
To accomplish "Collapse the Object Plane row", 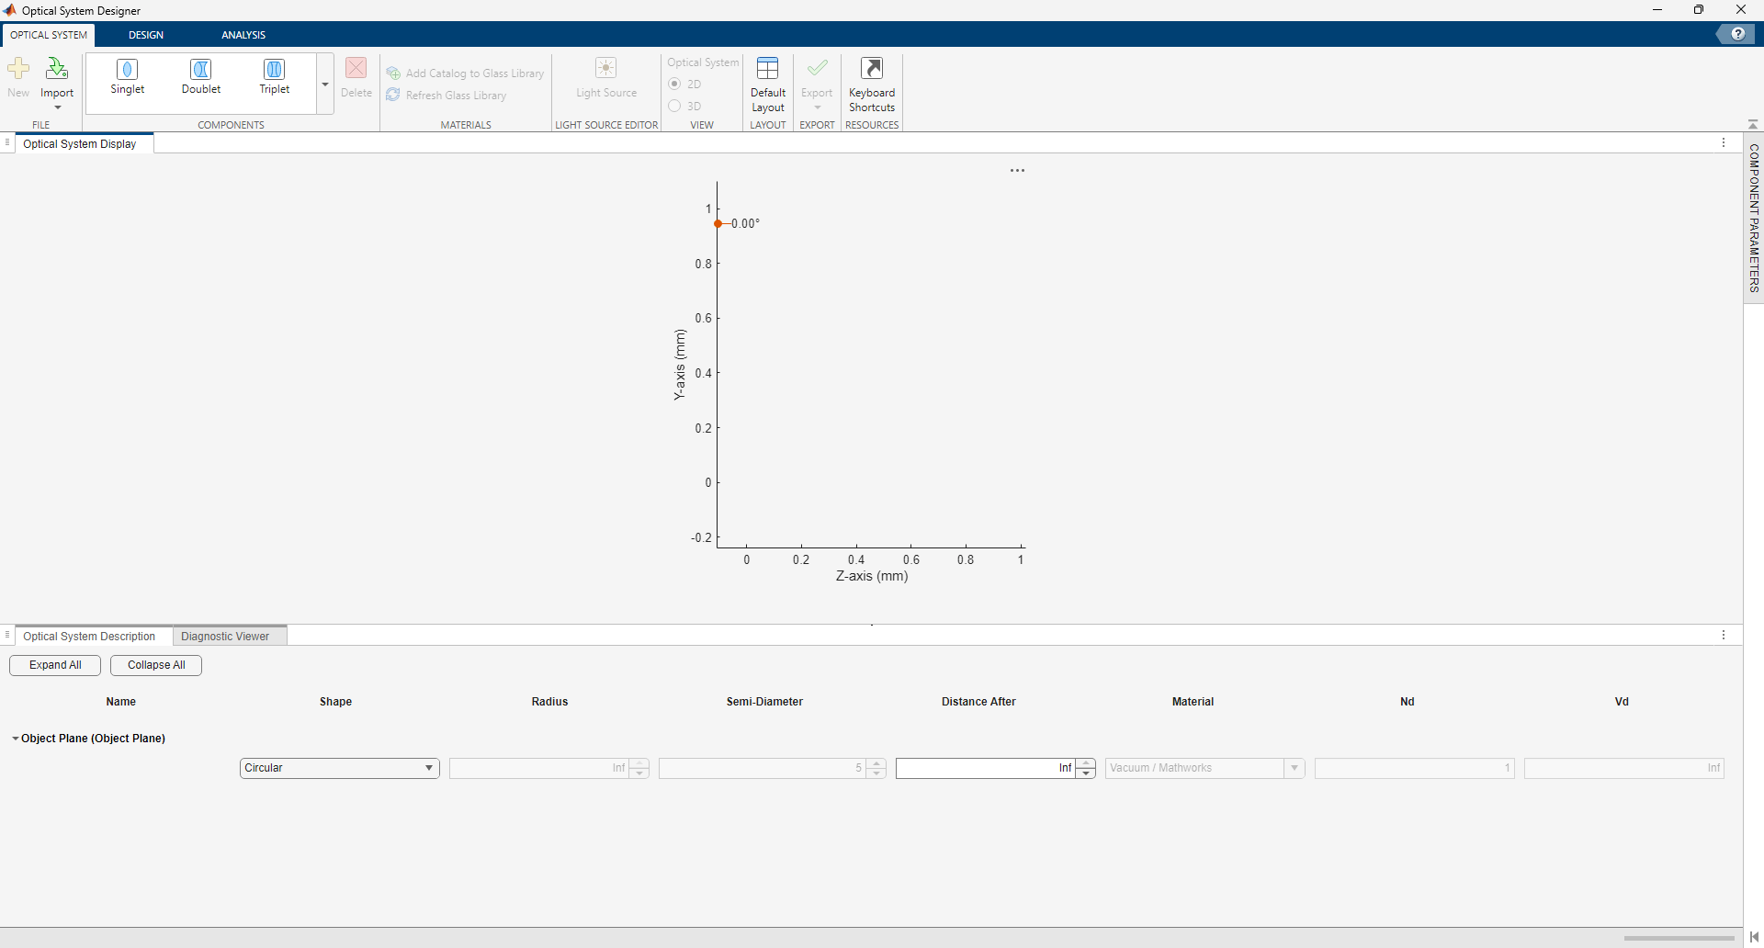I will pos(15,738).
